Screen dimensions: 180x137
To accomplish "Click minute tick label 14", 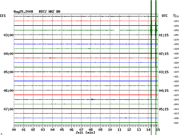I will (x=148, y=130).
